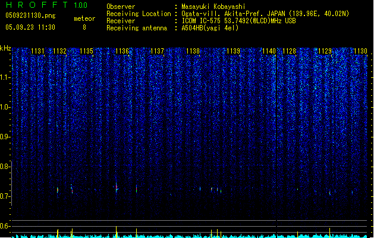
Task: Click the filename 0509231130.png
Action: coord(30,15)
